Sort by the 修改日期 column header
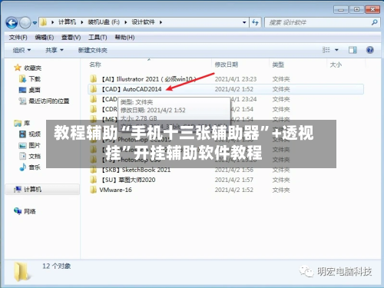This screenshot has width=384, height=288. click(x=227, y=65)
